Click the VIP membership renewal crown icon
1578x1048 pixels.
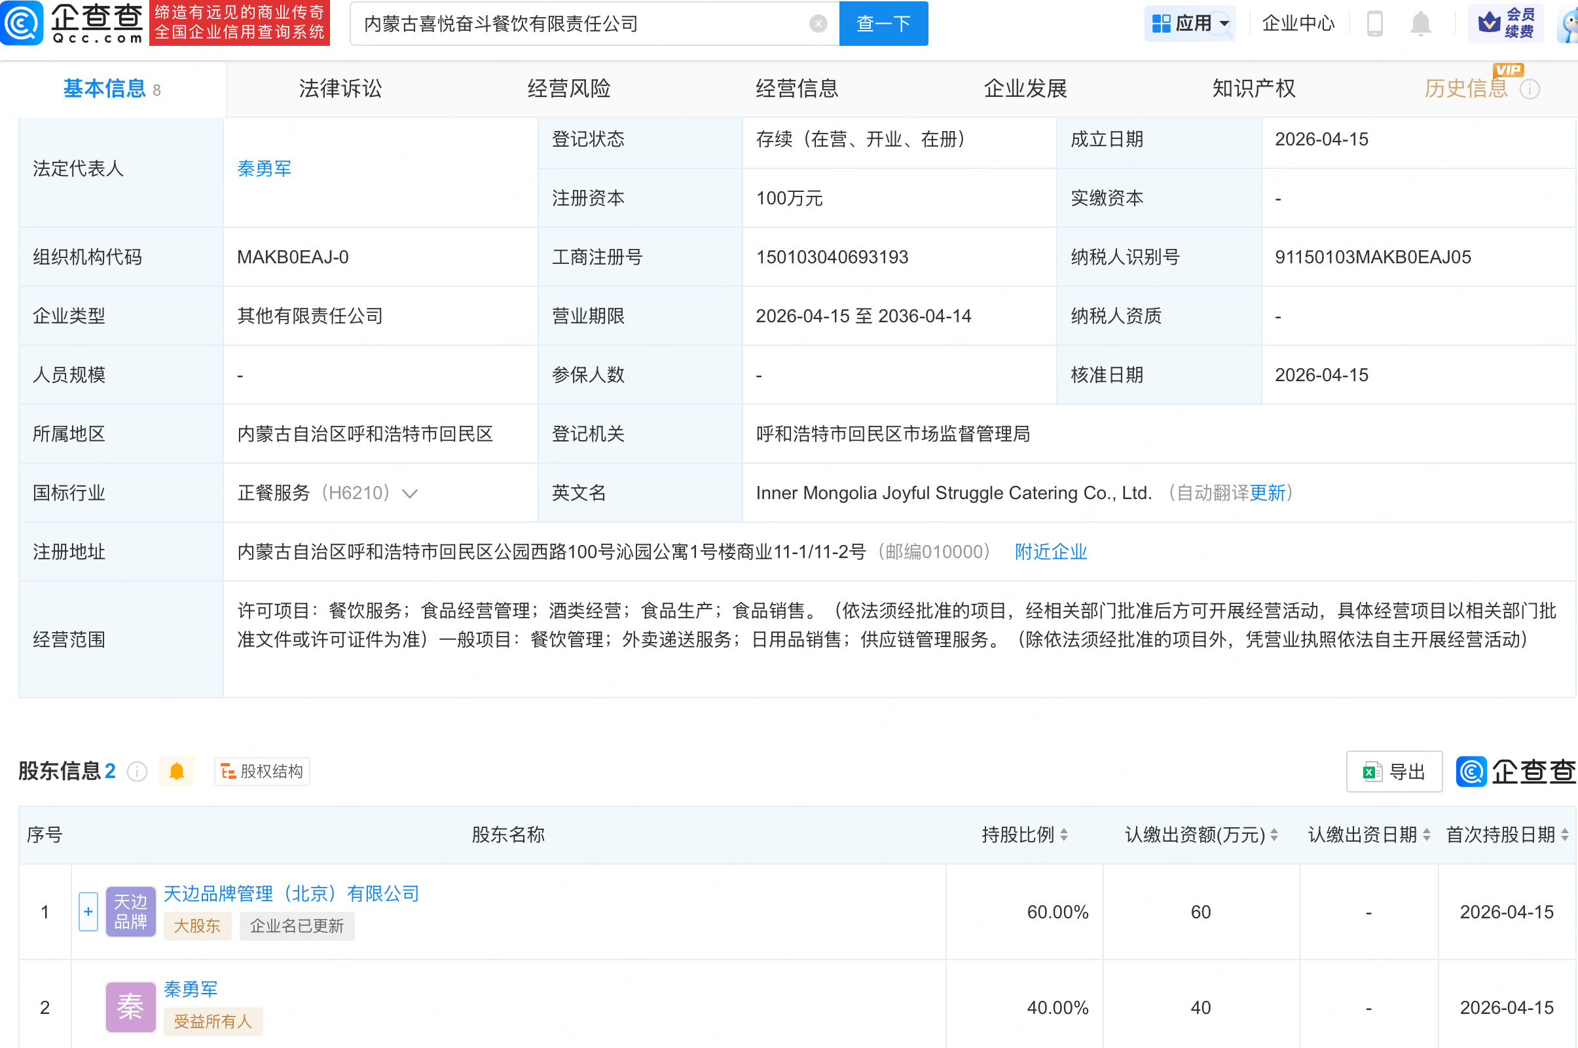1488,24
